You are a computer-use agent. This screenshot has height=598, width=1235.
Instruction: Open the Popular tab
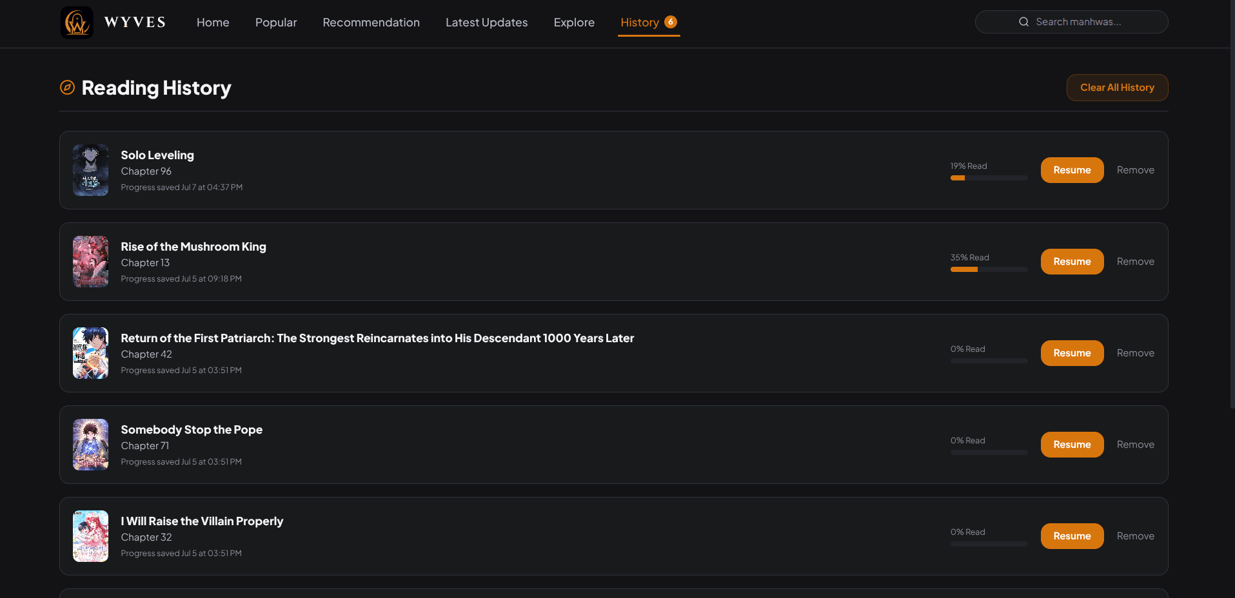coord(276,23)
